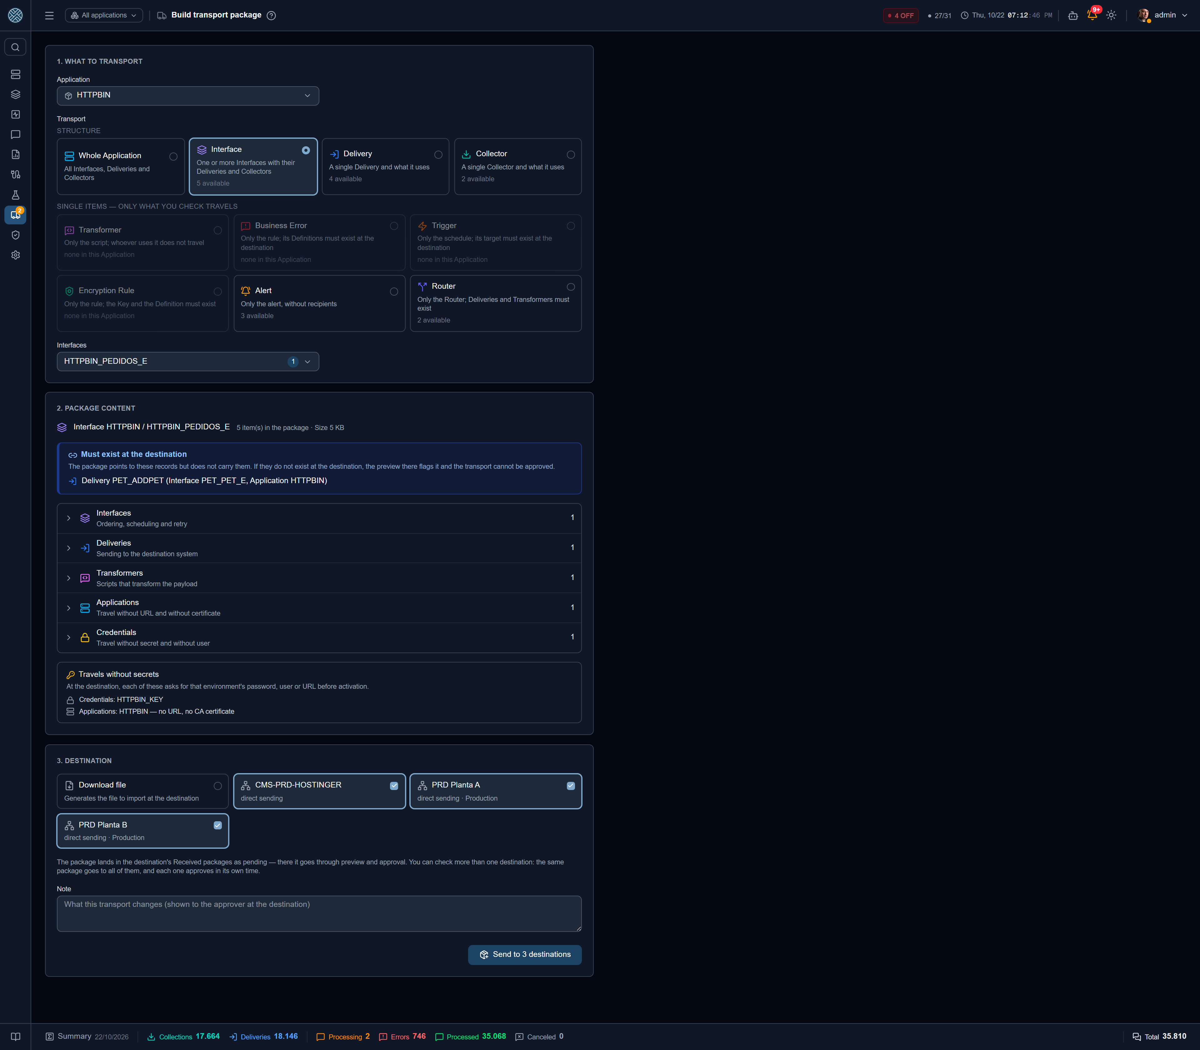This screenshot has width=1200, height=1050.
Task: Expand the Applications package row
Action: [319, 607]
